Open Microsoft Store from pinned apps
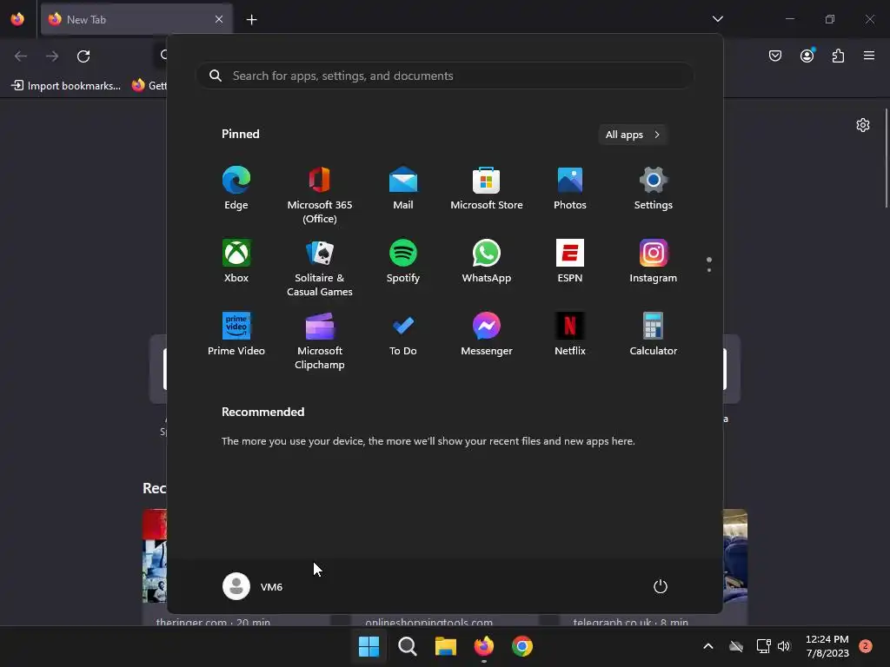 pos(487,188)
